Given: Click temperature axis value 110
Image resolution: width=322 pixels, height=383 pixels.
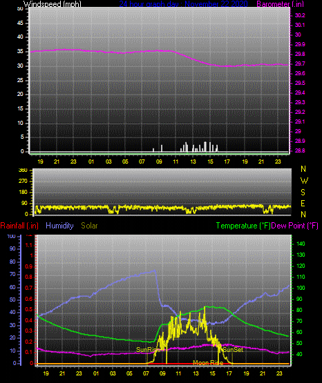Looking at the screenshot, I should tap(301, 277).
